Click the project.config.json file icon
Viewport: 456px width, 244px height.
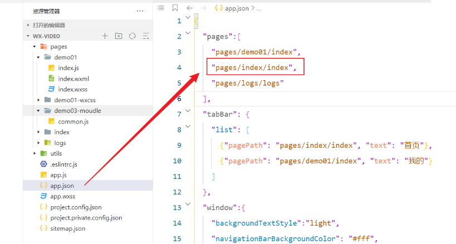point(43,207)
